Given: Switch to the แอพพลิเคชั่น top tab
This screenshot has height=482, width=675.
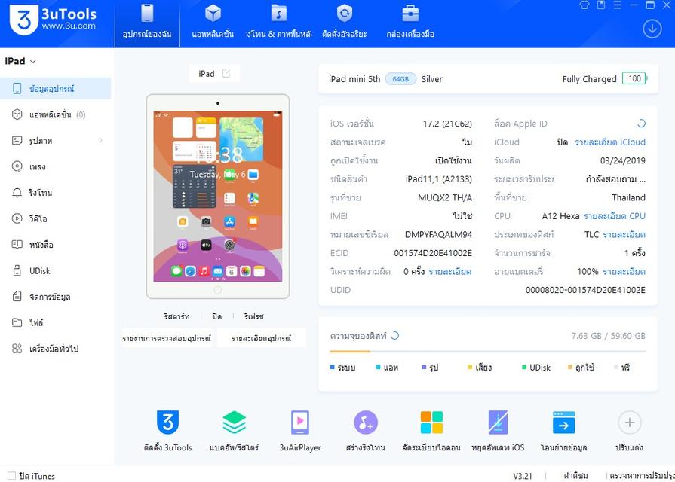Looking at the screenshot, I should [x=213, y=23].
